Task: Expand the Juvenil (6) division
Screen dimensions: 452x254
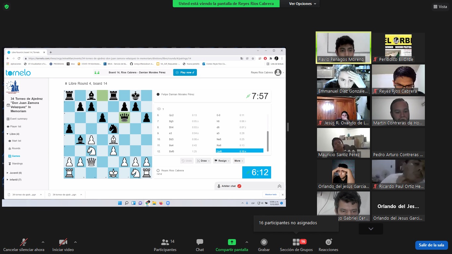Action: [15, 173]
